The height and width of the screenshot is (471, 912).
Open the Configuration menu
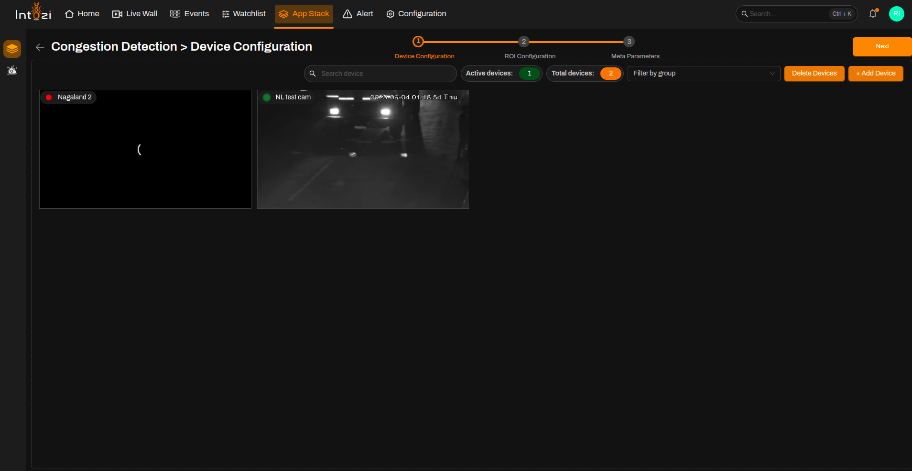click(x=416, y=14)
